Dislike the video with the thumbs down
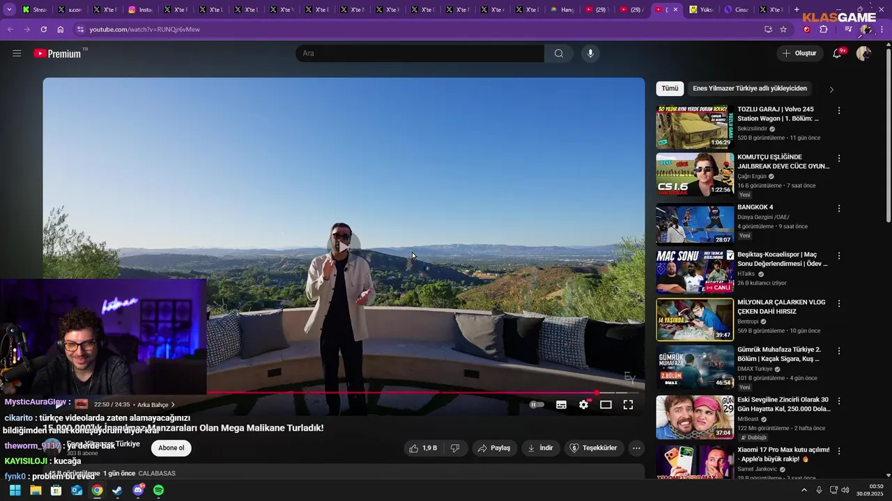The height and width of the screenshot is (501, 892). (455, 448)
